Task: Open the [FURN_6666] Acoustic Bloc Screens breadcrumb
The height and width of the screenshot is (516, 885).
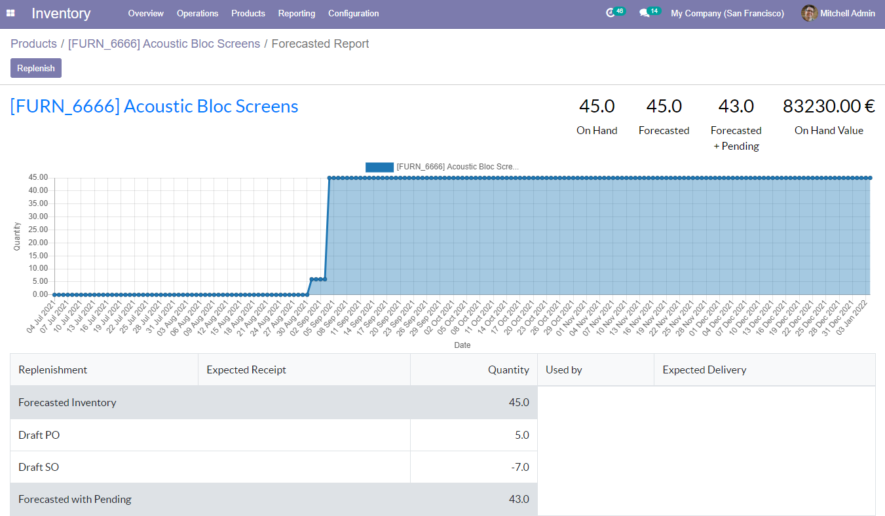Action: tap(164, 44)
